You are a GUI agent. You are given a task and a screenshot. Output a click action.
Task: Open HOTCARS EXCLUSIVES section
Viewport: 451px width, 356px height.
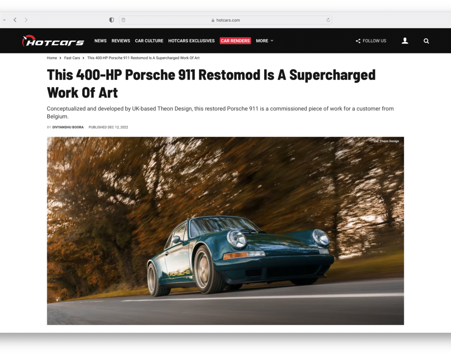point(191,41)
